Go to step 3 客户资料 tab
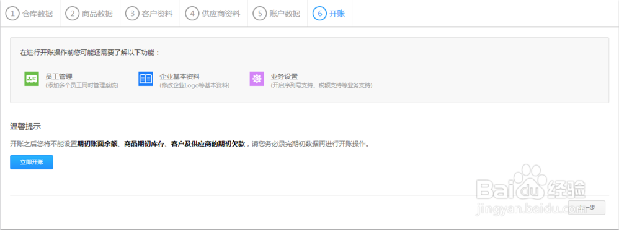Screen dimensions: 619x230 (150, 14)
